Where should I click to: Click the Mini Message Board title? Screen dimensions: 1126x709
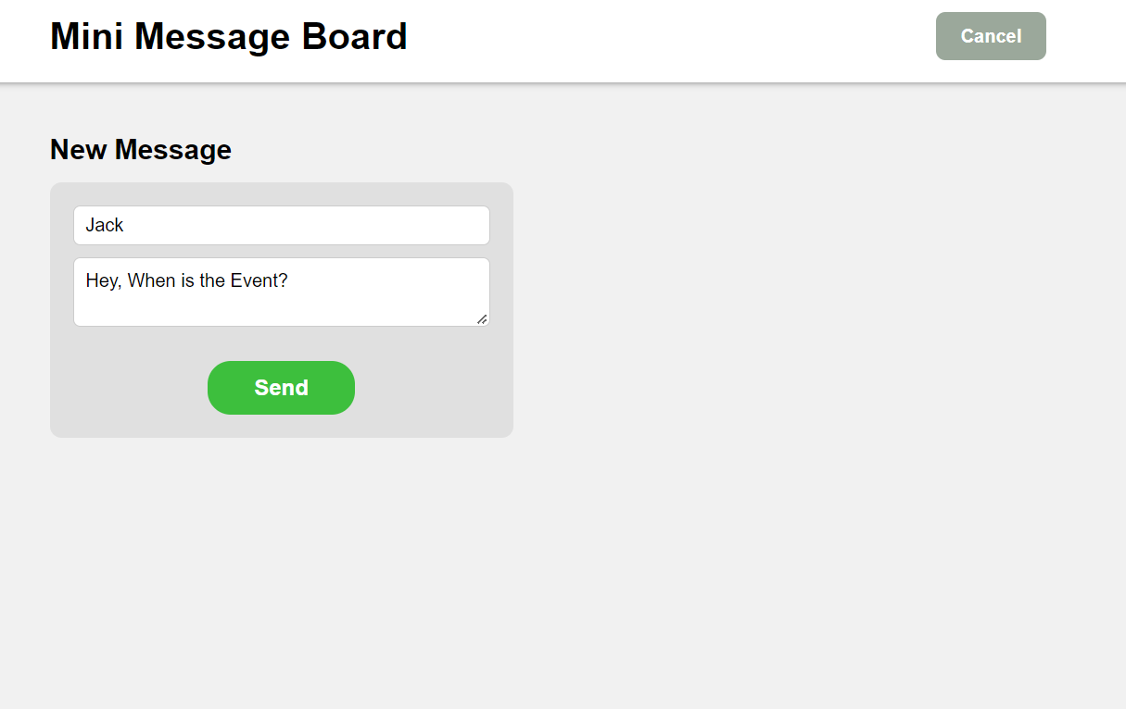(228, 36)
